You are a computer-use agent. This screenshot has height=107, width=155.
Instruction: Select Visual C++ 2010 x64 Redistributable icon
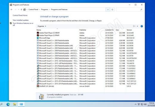(x=38, y=61)
